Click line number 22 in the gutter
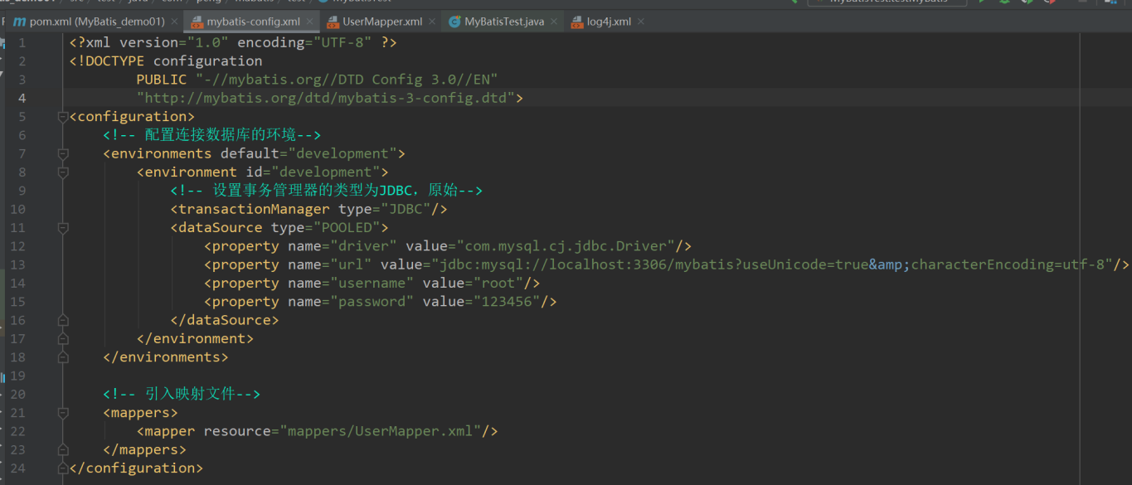Screen dimensions: 1132x485 pyautogui.click(x=18, y=431)
